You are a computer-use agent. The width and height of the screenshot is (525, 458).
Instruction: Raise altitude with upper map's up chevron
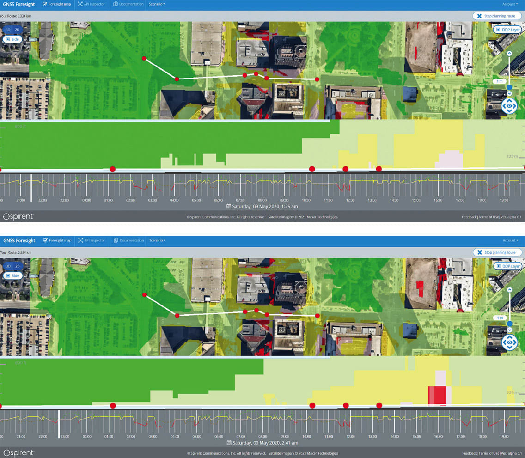(509, 54)
